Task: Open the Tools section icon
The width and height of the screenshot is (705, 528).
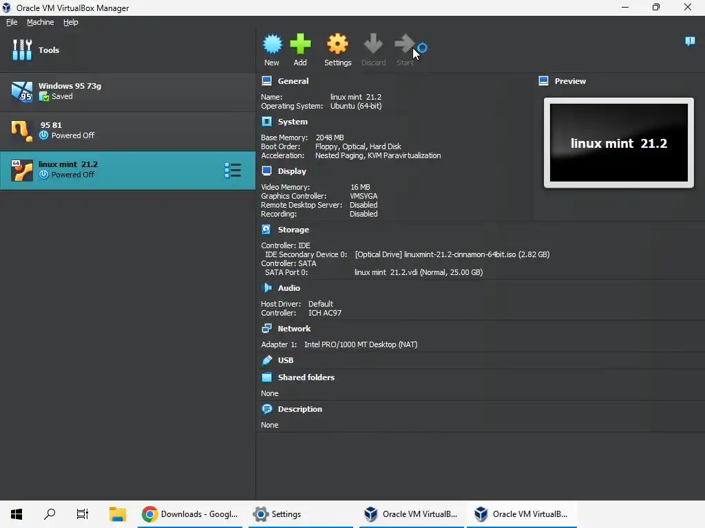Action: pyautogui.click(x=22, y=49)
